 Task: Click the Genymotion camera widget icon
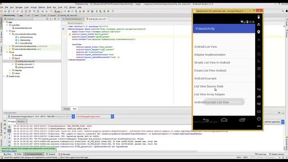259,32
